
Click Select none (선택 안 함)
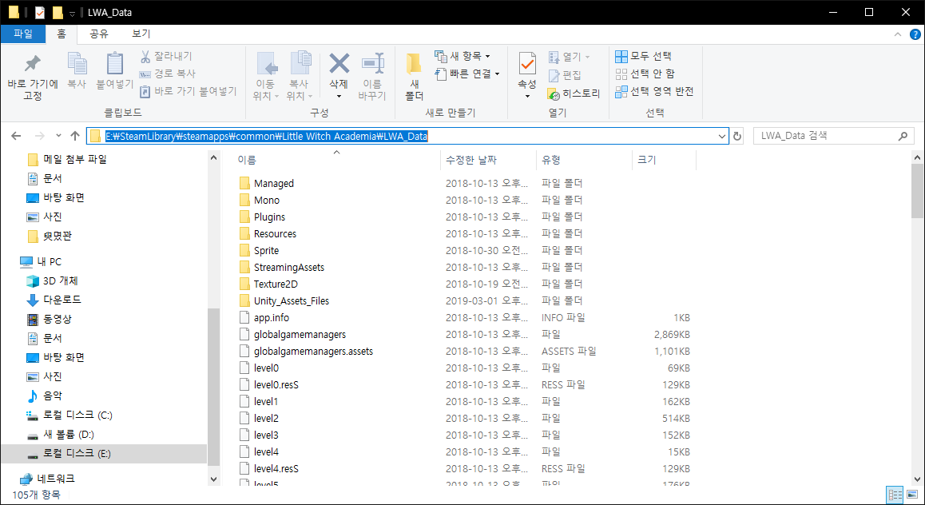click(645, 74)
